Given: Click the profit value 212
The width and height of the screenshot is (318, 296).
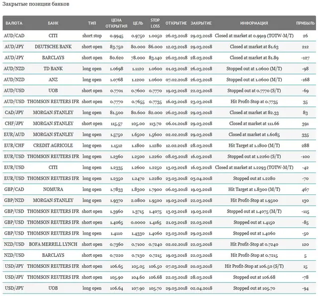Looking at the screenshot, I should pyautogui.click(x=306, y=47).
